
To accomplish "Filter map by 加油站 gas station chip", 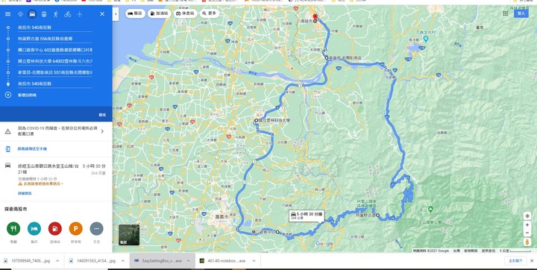I will click(160, 13).
